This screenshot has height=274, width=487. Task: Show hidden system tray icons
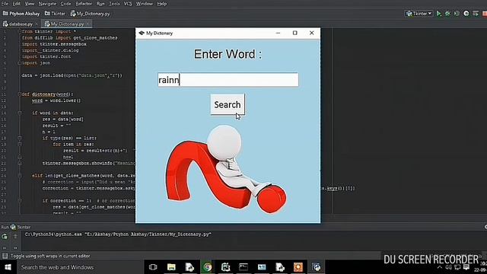pos(440,267)
